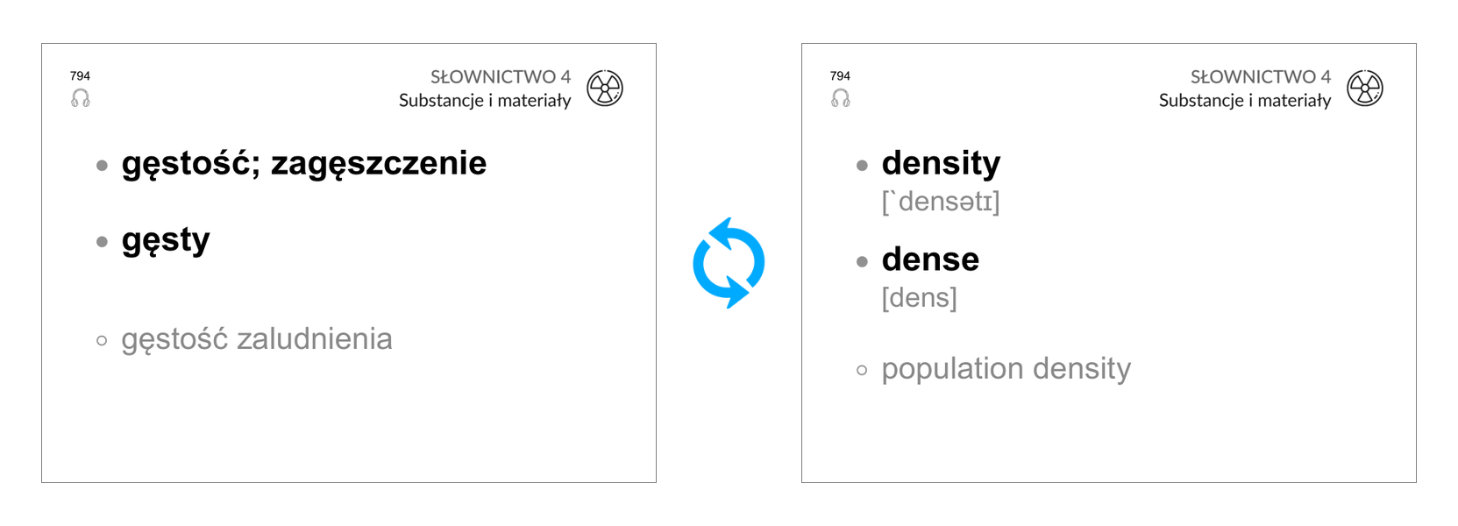Click card number 794 on right card

(x=841, y=76)
